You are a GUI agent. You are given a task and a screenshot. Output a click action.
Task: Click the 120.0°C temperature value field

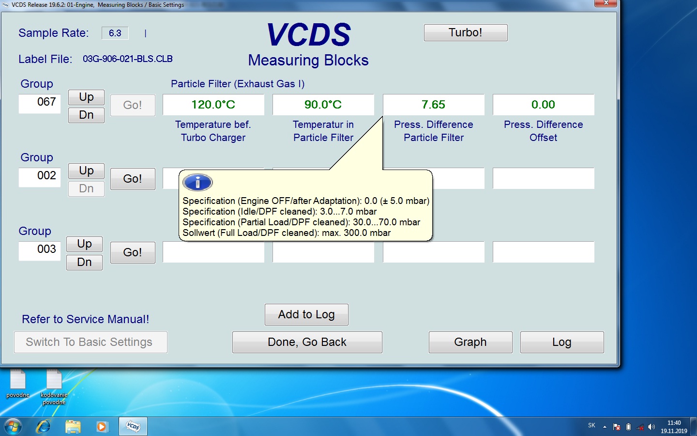click(x=213, y=105)
